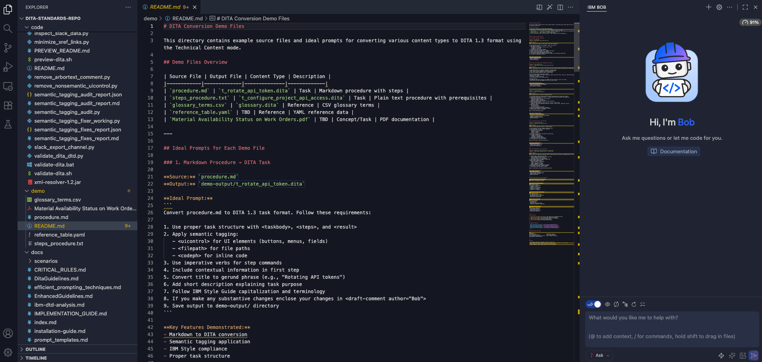Open the Ask mode dropdown
The height and width of the screenshot is (362, 762).
(600, 355)
